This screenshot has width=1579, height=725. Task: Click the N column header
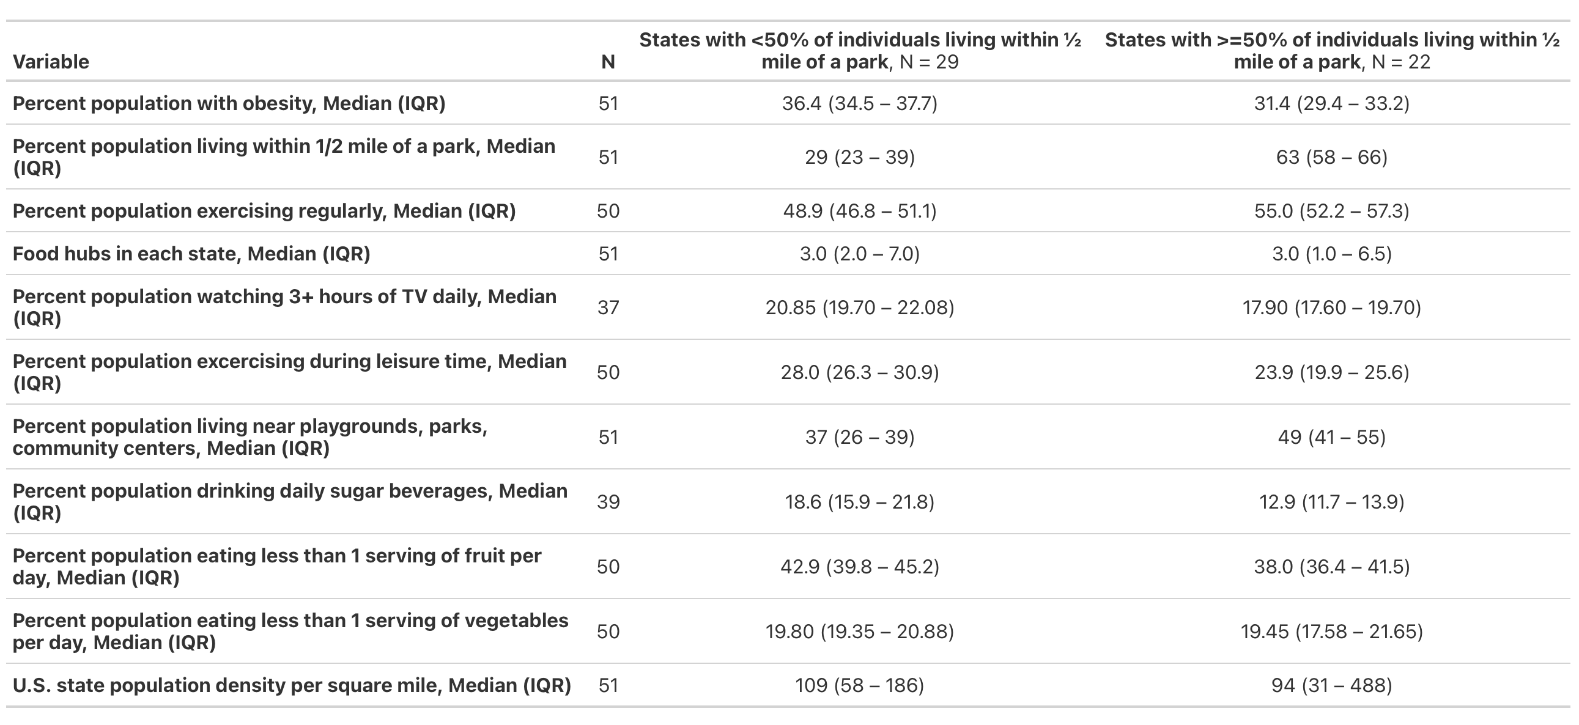pyautogui.click(x=607, y=62)
